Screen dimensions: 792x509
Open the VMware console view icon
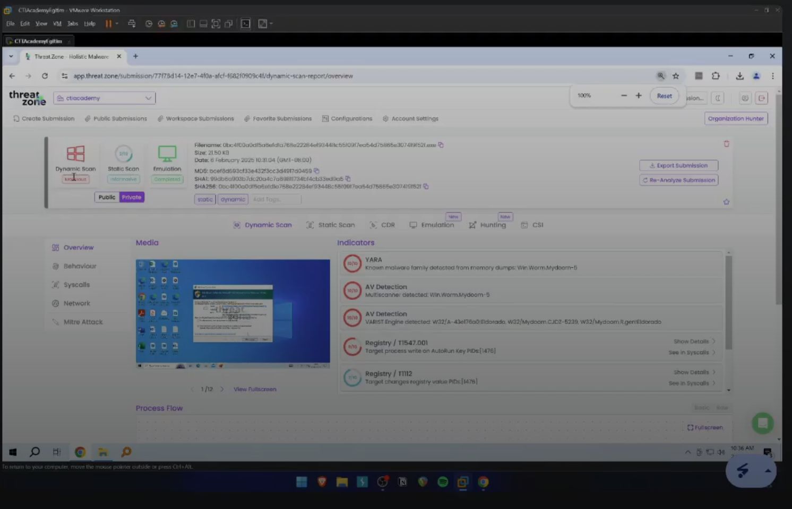pos(246,23)
